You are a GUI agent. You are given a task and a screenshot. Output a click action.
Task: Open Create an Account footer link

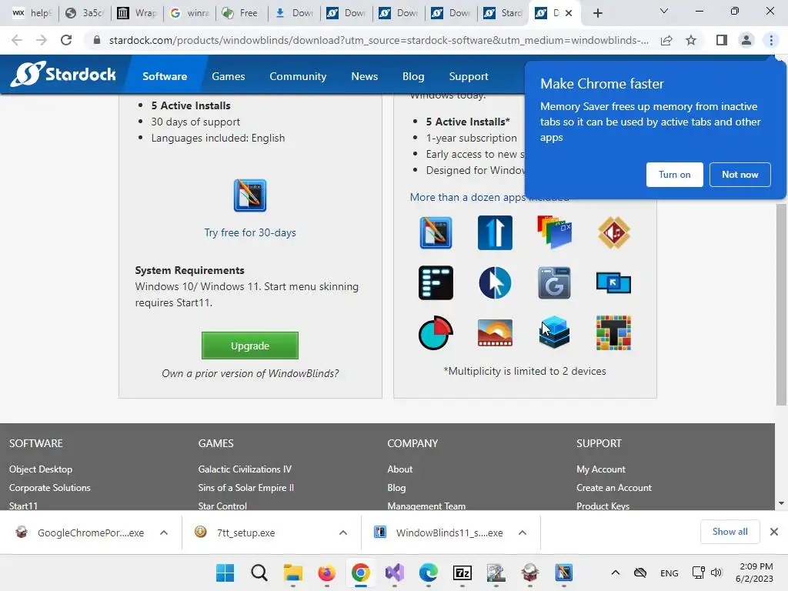pyautogui.click(x=613, y=487)
